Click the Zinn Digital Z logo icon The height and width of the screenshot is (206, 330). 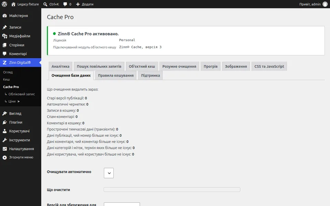[4, 62]
